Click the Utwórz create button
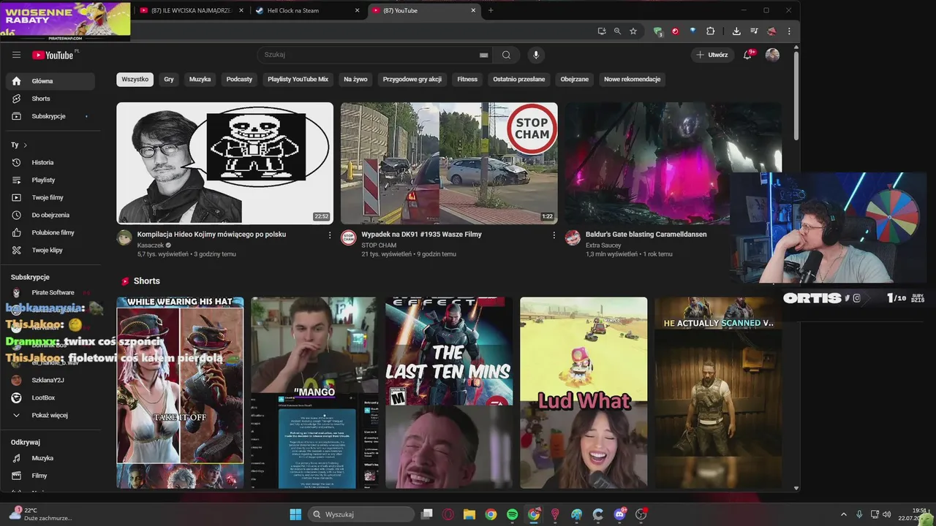Viewport: 936px width, 526px height. click(712, 55)
